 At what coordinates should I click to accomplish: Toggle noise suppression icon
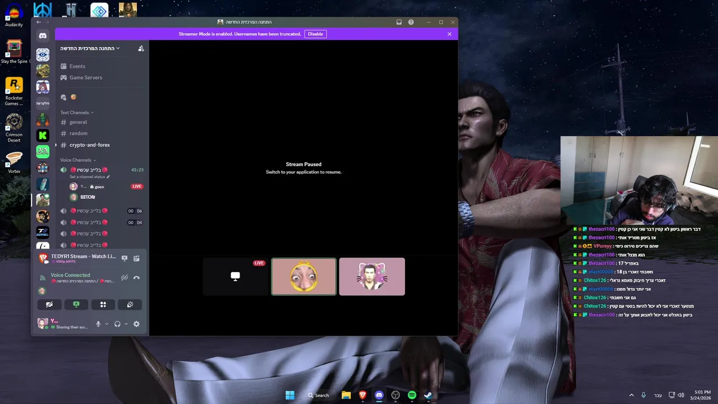point(125,278)
